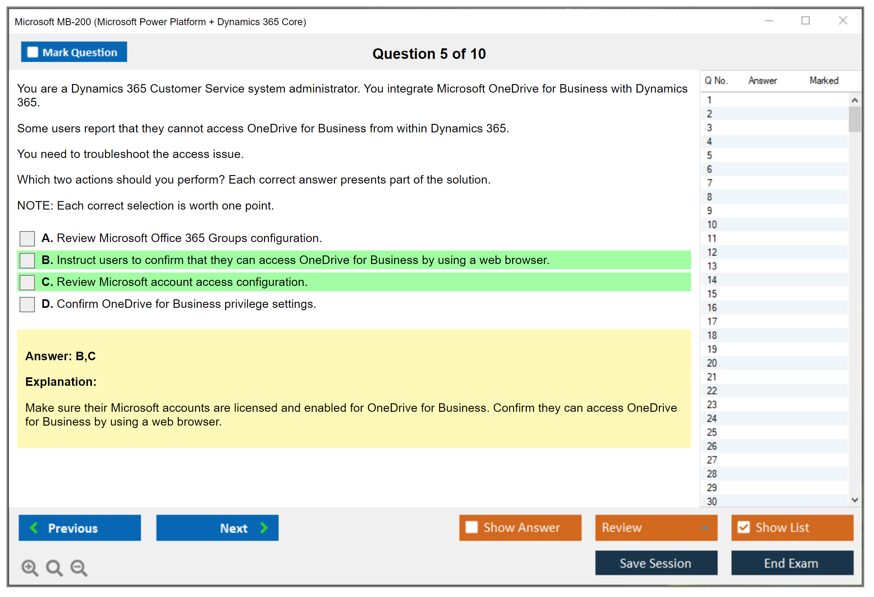Check answer option A checkbox

pos(27,238)
